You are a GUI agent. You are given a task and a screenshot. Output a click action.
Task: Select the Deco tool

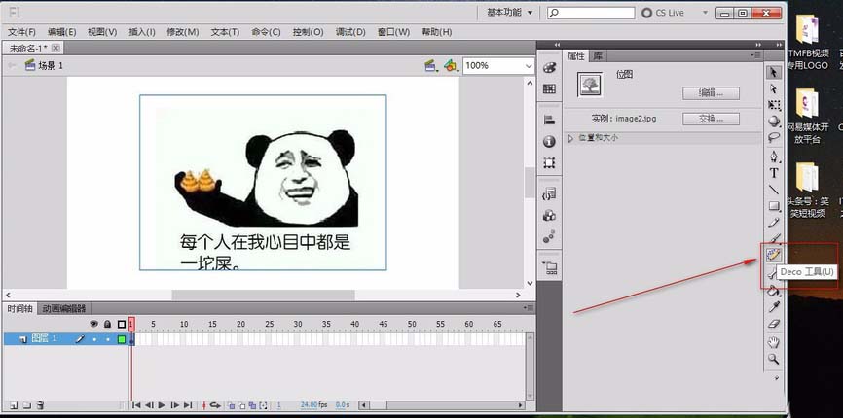(x=773, y=254)
